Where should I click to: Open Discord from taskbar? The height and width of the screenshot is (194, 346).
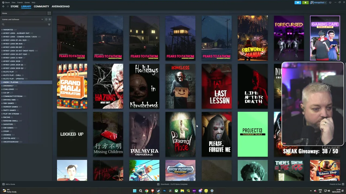tap(200, 191)
